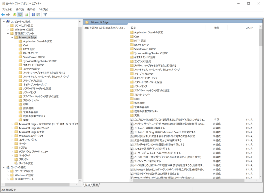Click the 有効 state in the first policy row
The width and height of the screenshot is (264, 193).
tap(217, 120)
